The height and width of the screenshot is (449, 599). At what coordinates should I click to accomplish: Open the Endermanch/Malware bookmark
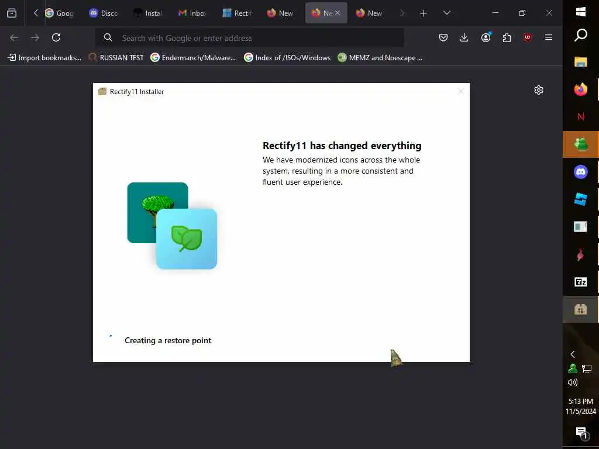pos(193,58)
